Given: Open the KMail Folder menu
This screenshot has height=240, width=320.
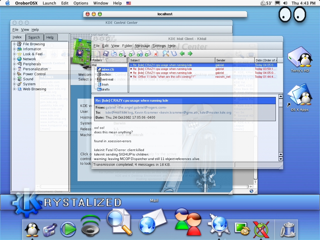Looking at the screenshot, I should pyautogui.click(x=127, y=46).
